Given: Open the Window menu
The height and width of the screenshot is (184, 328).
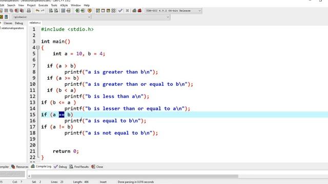Looking at the screenshot, I should coord(75,5).
